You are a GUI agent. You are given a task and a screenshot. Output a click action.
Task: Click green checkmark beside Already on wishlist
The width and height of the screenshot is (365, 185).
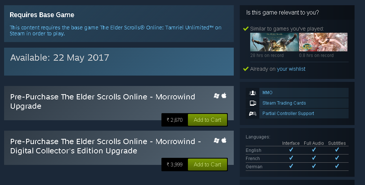point(246,69)
